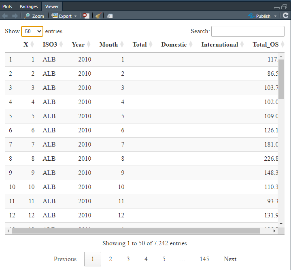
Task: Maximize the viewer pane
Action: 284,7
